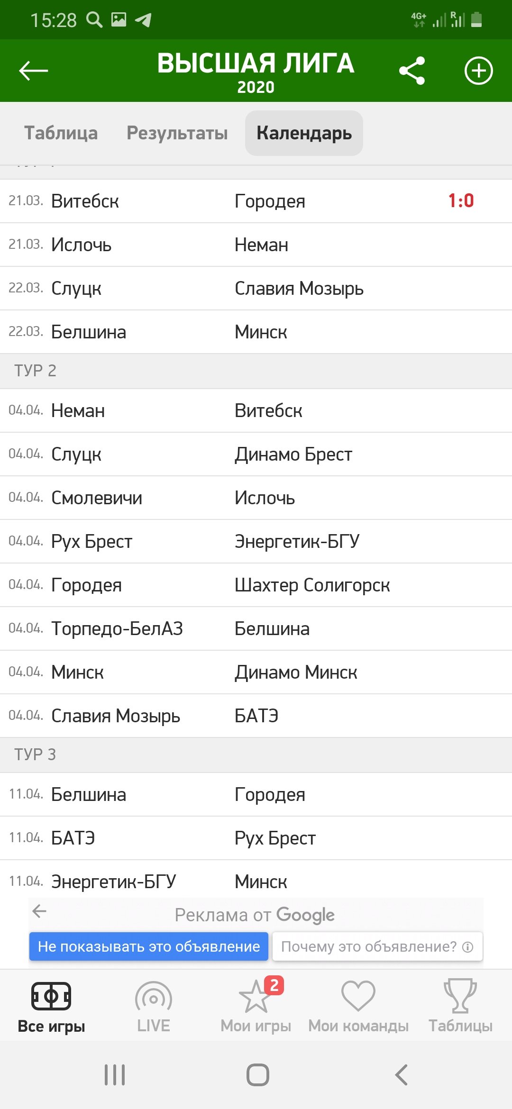
Task: Select the Минск vs Динамо Минск fixture
Action: pyautogui.click(x=256, y=672)
